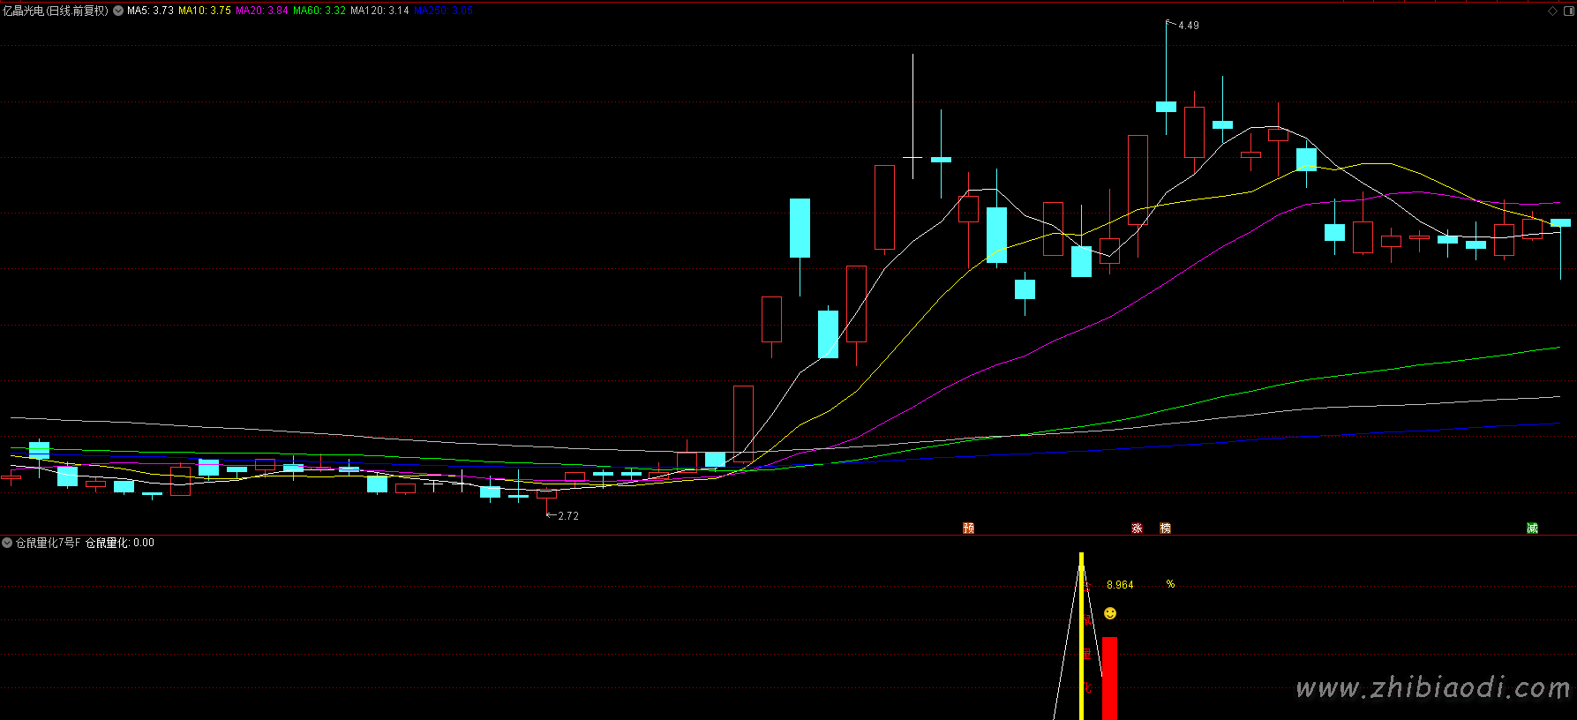This screenshot has width=1577, height=720.
Task: Open the 仓鼠量化7号F sub-chart dropdown arrow
Action: (7, 543)
